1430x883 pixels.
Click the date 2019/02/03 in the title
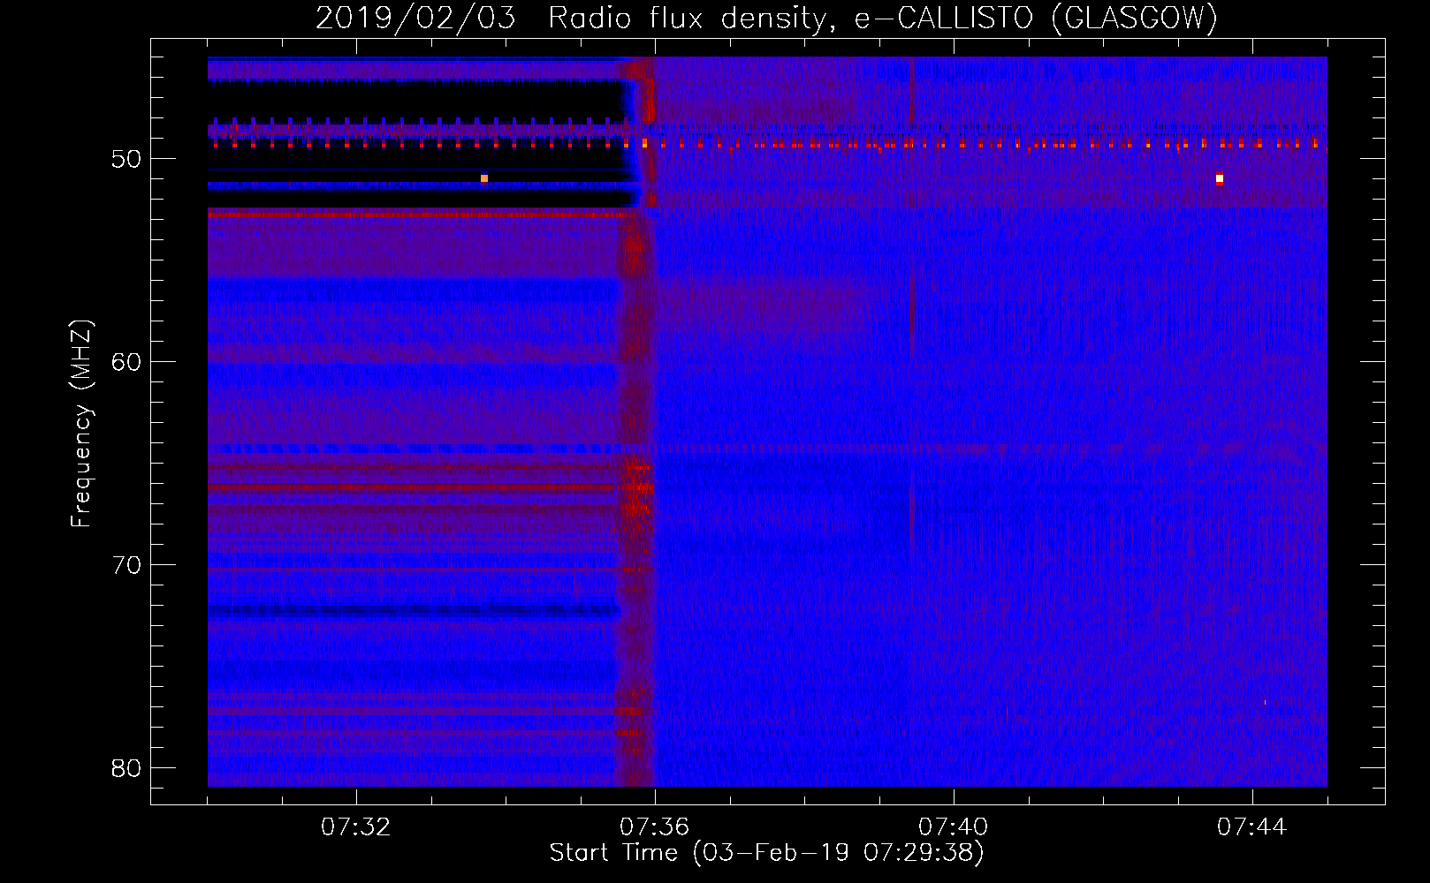(x=415, y=18)
